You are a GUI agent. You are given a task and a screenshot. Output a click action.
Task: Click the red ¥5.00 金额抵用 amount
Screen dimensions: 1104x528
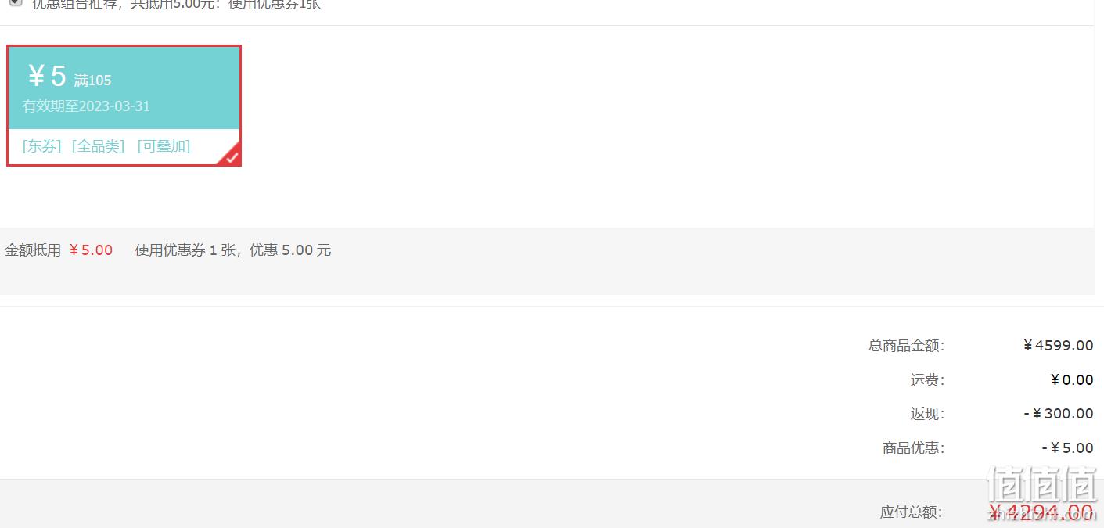(x=91, y=250)
